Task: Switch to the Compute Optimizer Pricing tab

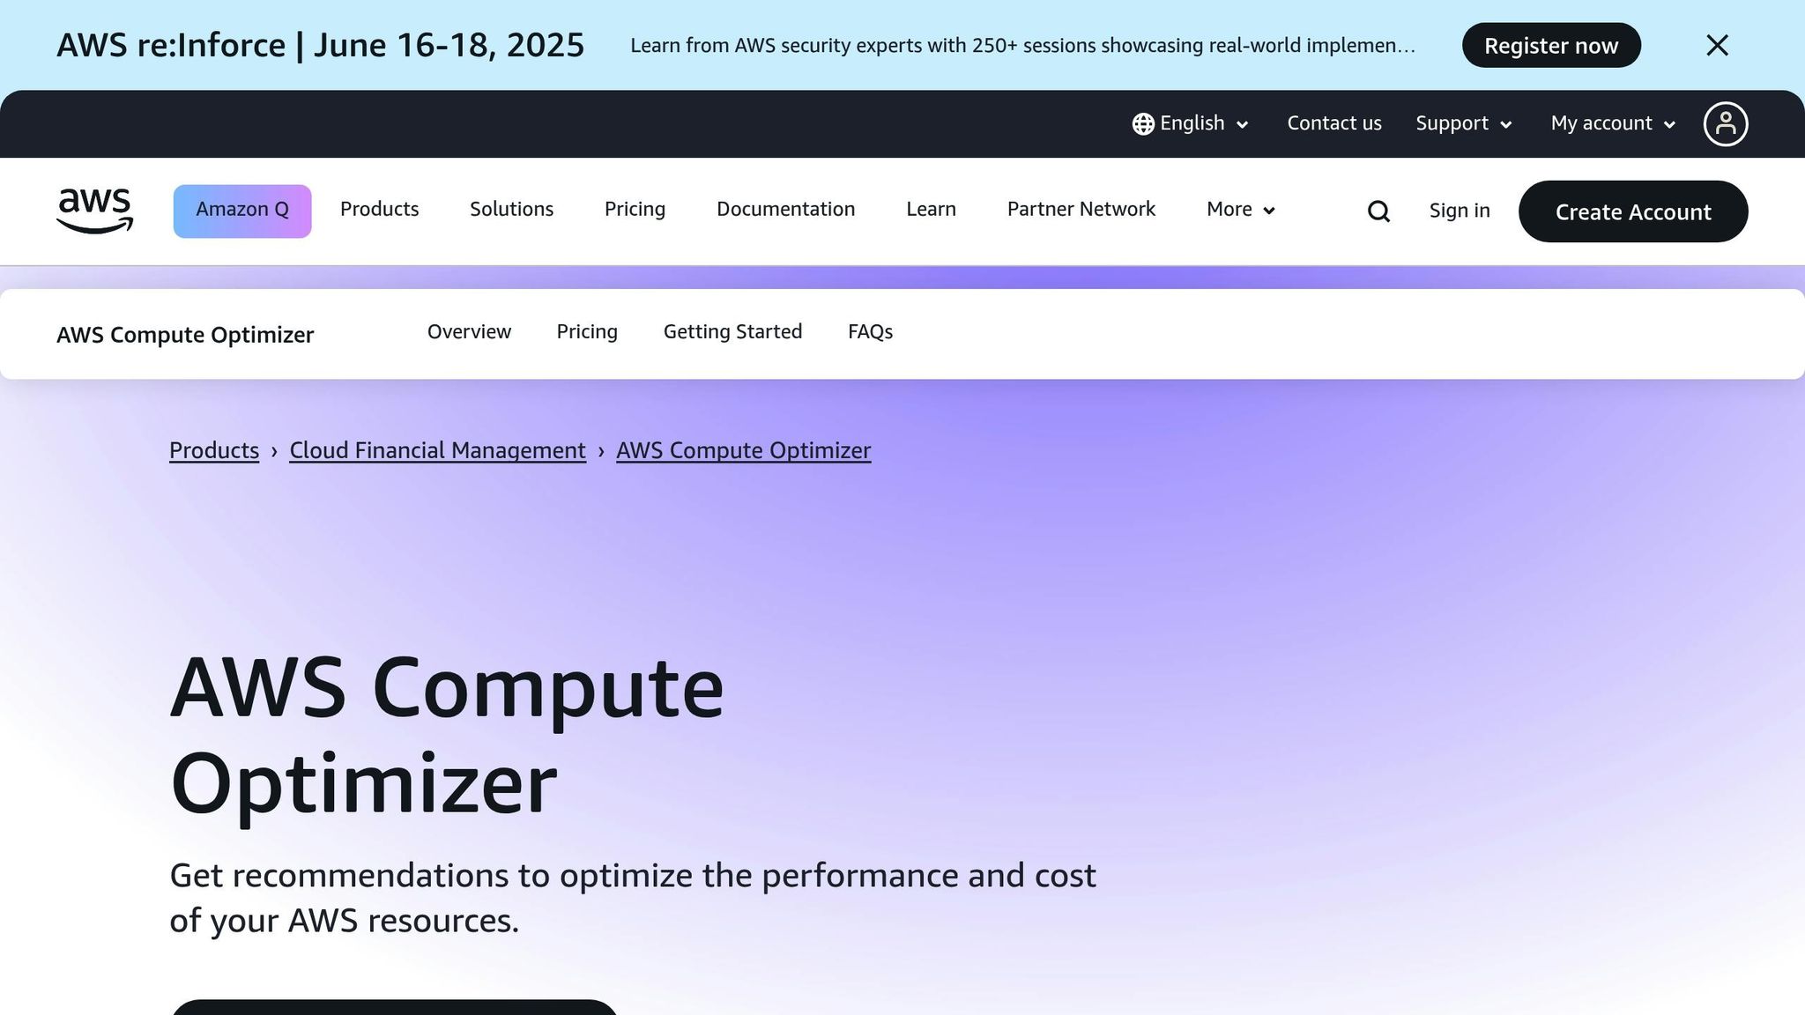Action: coord(587,332)
